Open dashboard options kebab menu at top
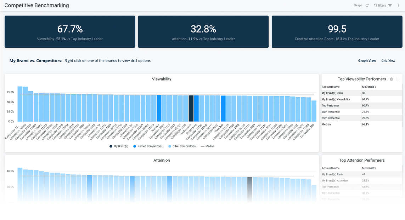 [398, 5]
